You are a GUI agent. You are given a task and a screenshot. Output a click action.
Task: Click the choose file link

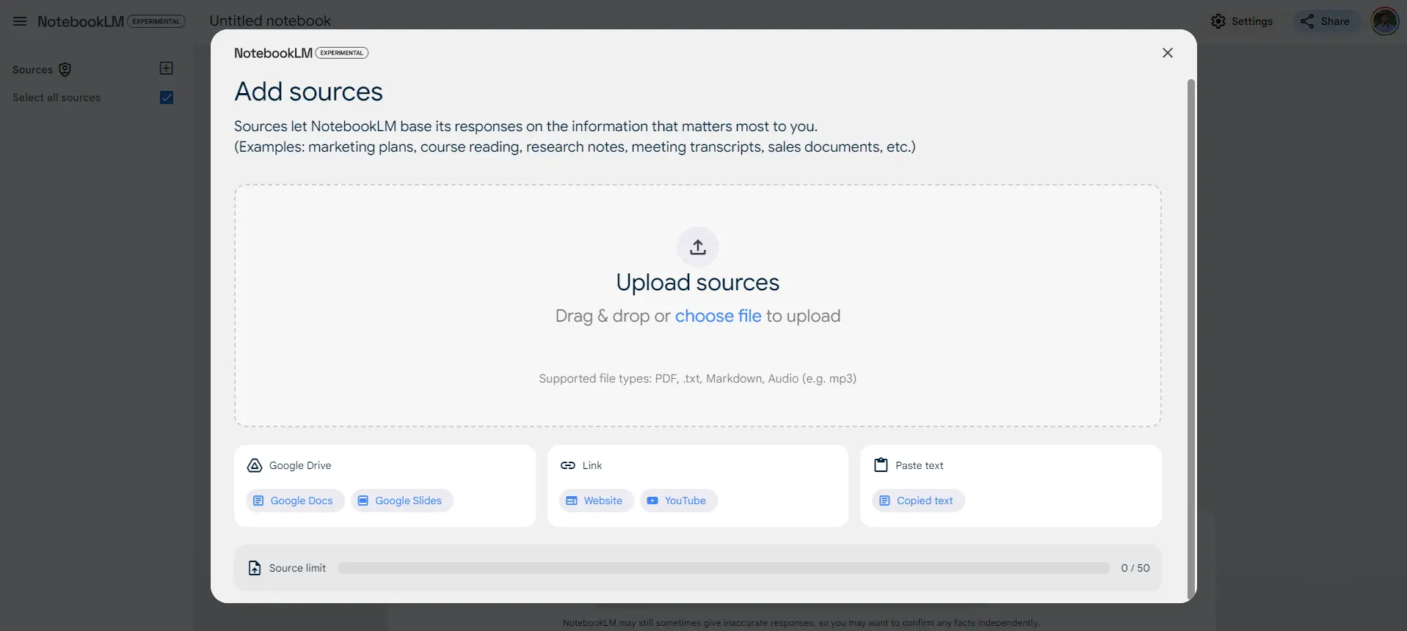(x=718, y=316)
